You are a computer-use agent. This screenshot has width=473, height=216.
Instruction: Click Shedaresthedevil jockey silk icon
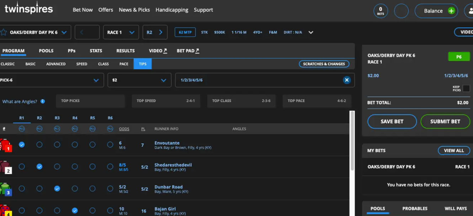6,167
